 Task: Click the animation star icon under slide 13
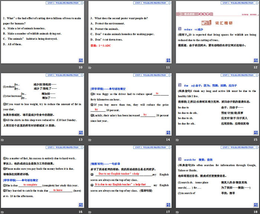(2, 139)
